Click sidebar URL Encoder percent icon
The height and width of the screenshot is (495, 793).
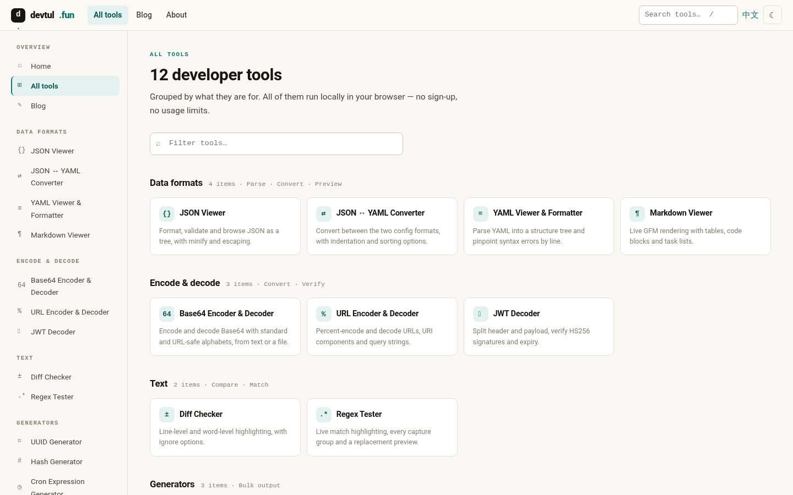(x=20, y=311)
